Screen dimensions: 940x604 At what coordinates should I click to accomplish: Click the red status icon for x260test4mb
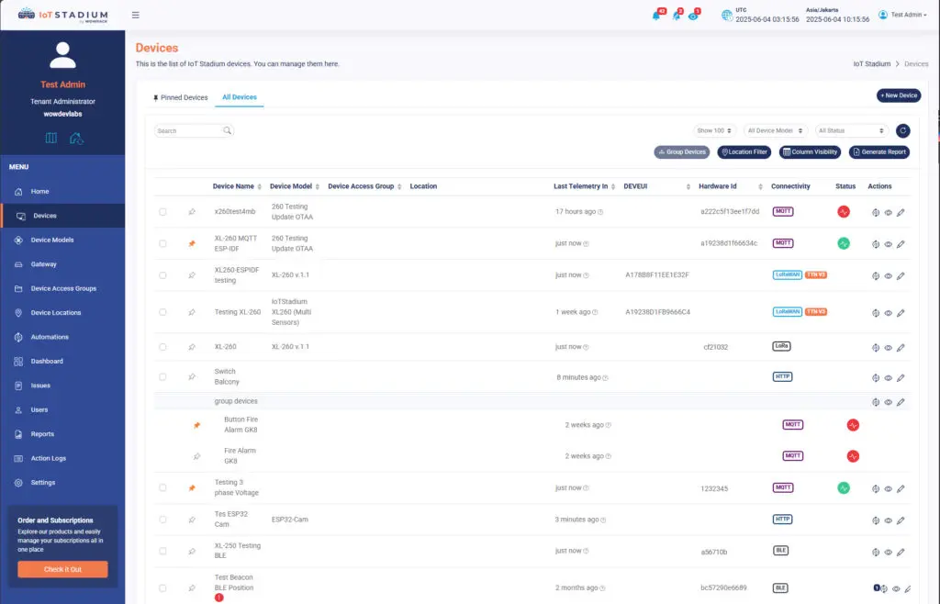843,212
